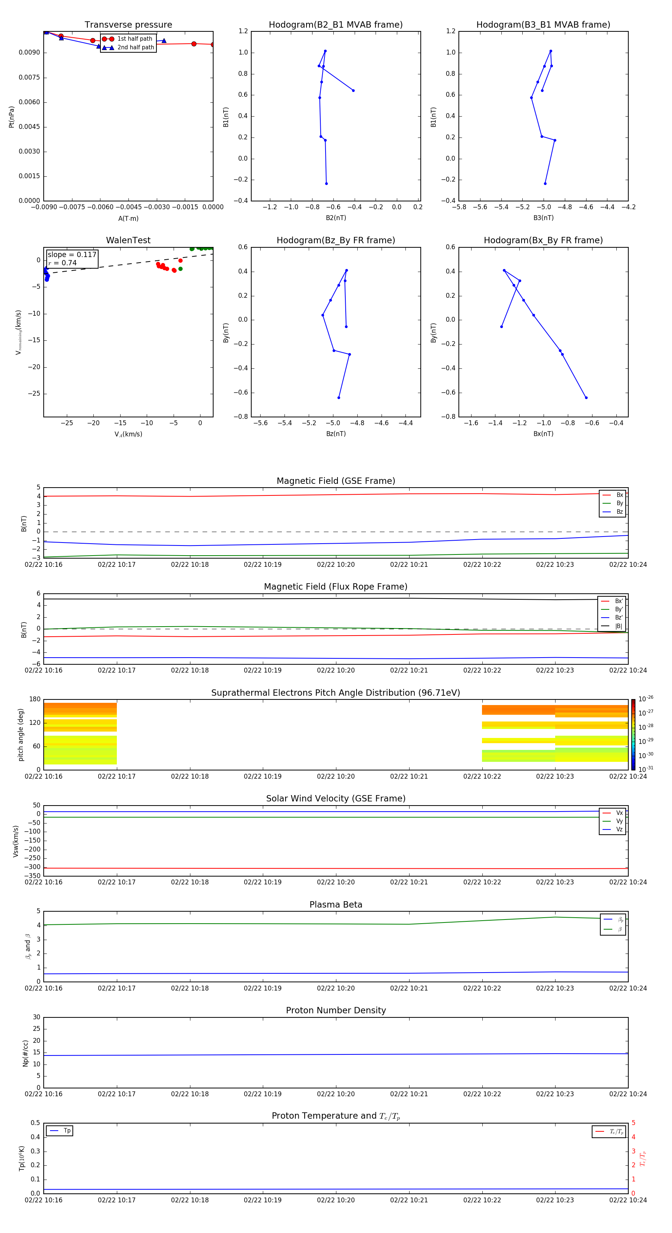Click the '1st half path' legend entry
Image resolution: width=672 pixels, height=1233 pixels.
coord(127,39)
